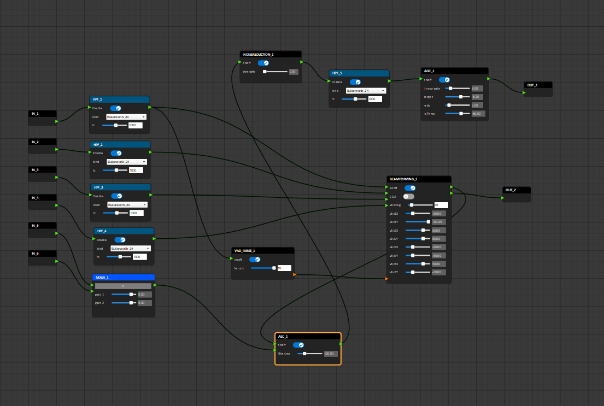Click the HPF_3 input port

point(91,195)
